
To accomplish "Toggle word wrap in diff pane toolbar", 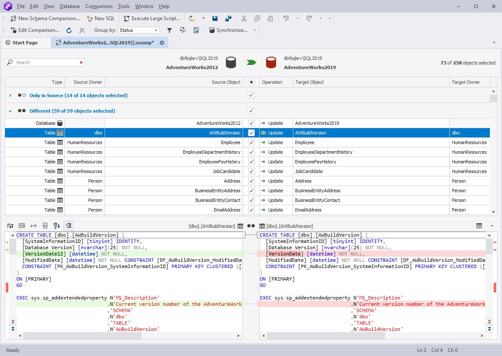I will pos(10,226).
